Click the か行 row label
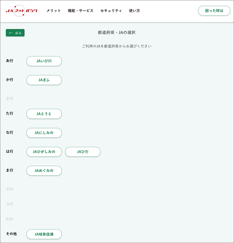Viewport: 234px width, 243px height. [10, 80]
